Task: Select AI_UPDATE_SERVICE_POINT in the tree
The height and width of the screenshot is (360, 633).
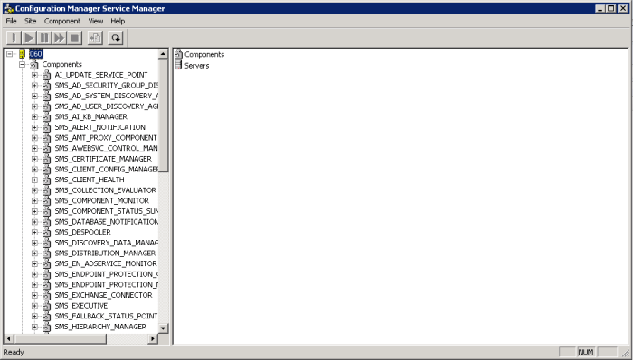Action: point(101,75)
